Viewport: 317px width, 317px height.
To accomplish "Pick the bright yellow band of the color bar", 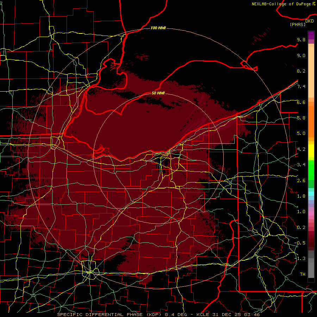I will 311,151.
